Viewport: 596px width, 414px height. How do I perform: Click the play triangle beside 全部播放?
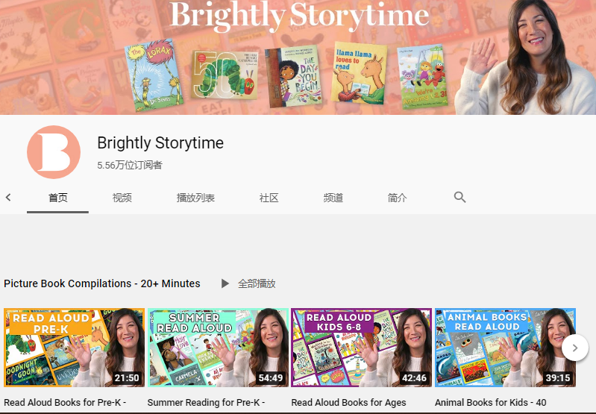tap(225, 283)
